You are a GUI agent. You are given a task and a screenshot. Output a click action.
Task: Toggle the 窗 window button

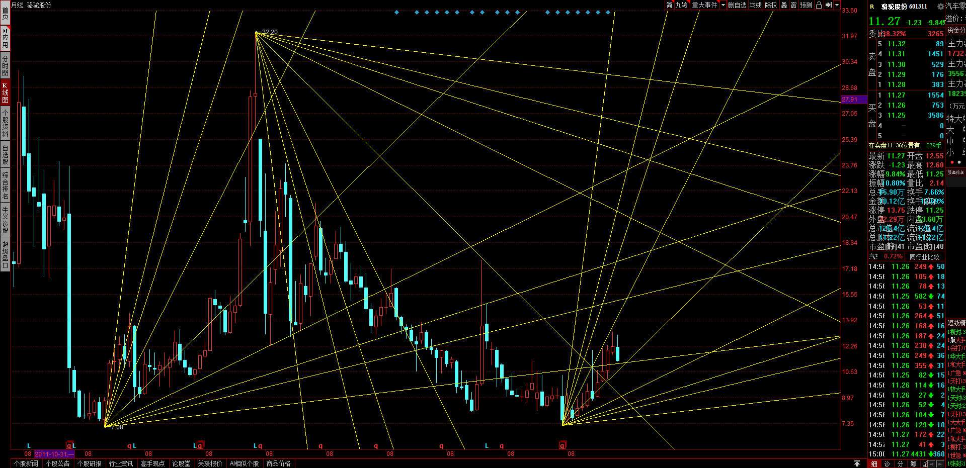793,5
